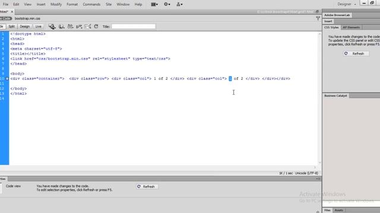The width and height of the screenshot is (380, 213).
Task: Select the AP Elements tab
Action: 351,27
